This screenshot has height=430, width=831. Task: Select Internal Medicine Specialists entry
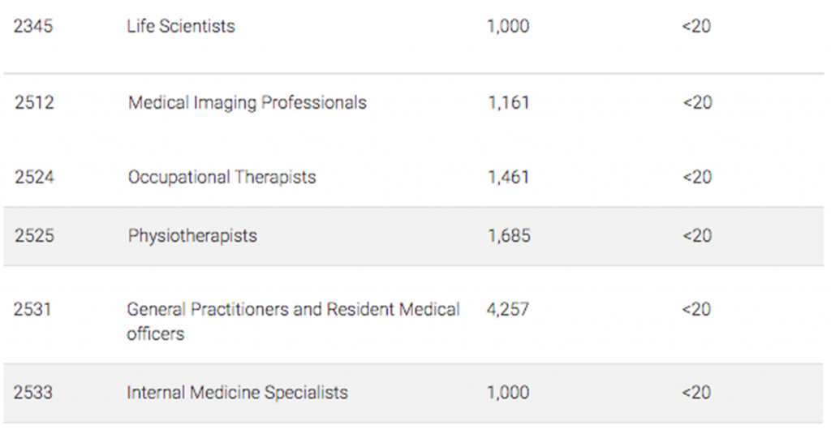pos(237,393)
